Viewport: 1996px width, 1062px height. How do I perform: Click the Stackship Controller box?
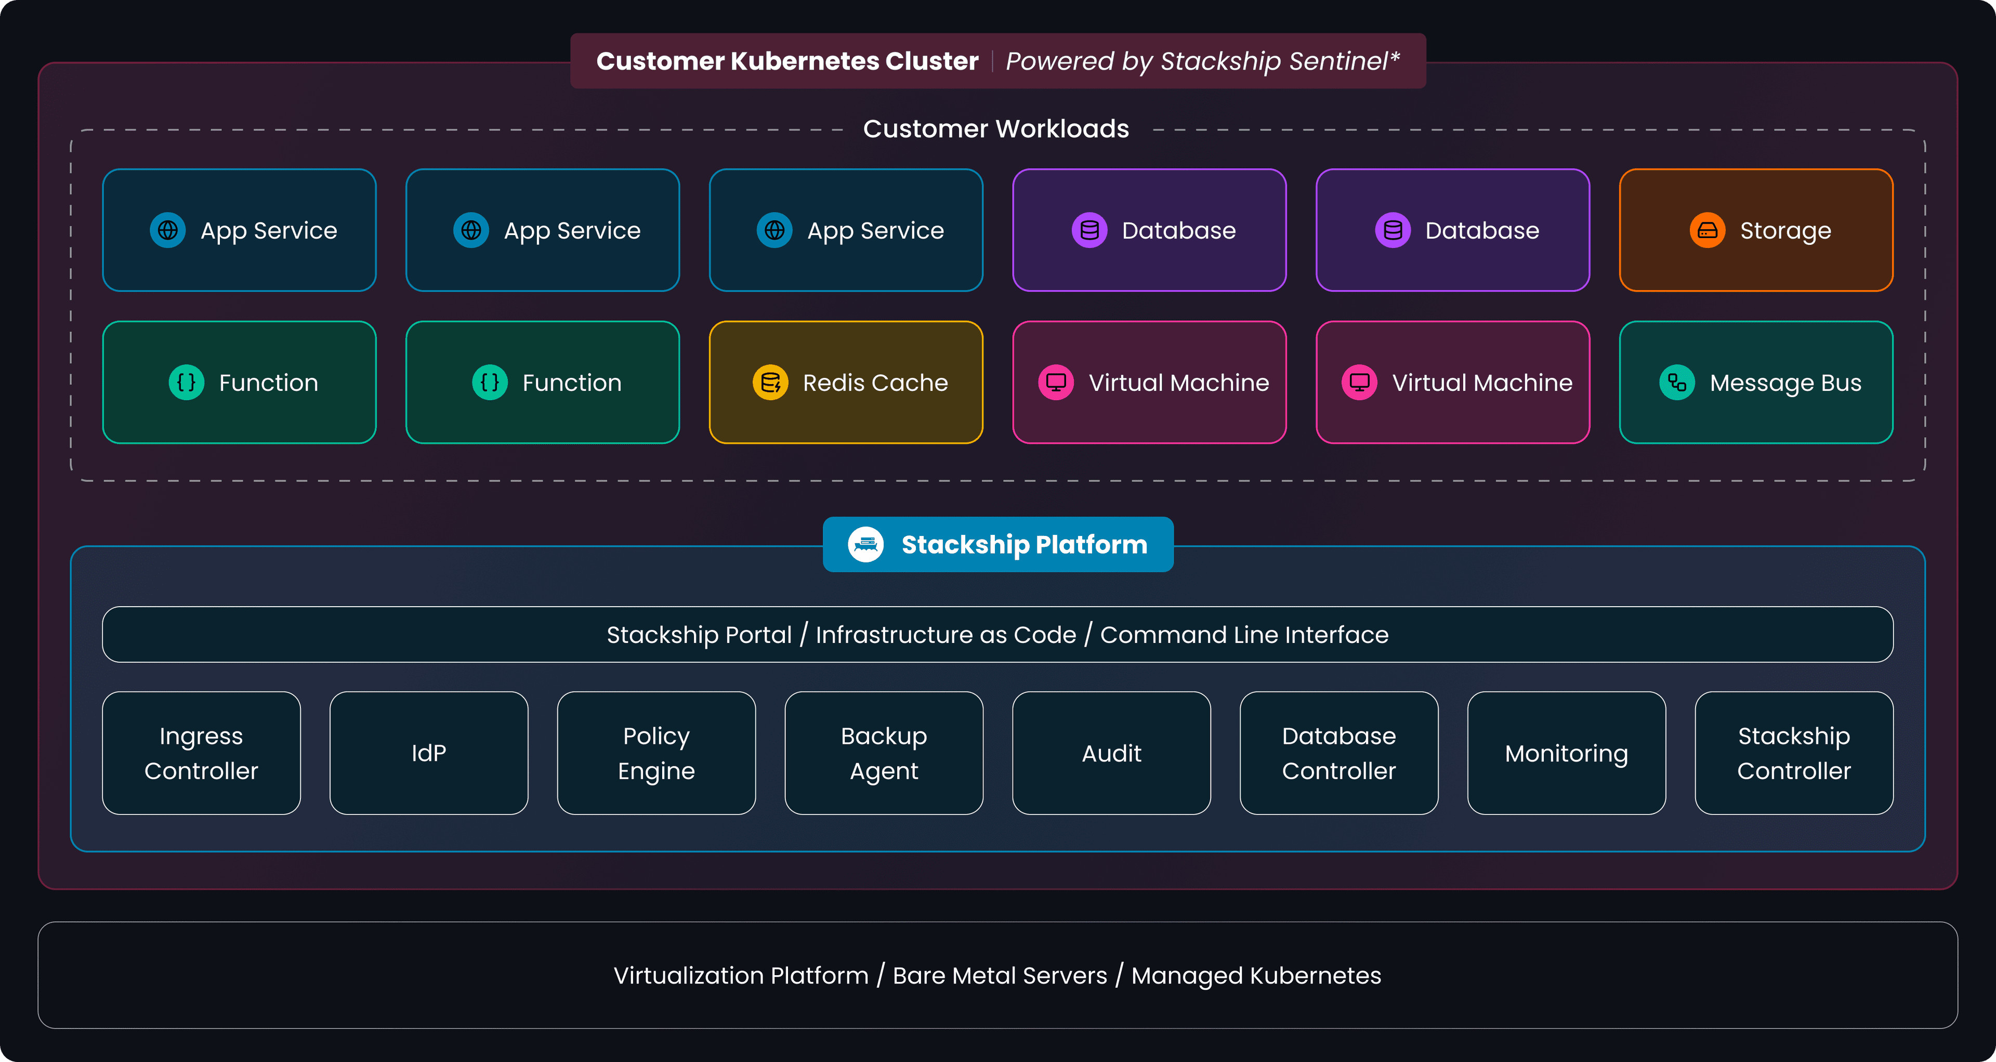pos(1794,753)
